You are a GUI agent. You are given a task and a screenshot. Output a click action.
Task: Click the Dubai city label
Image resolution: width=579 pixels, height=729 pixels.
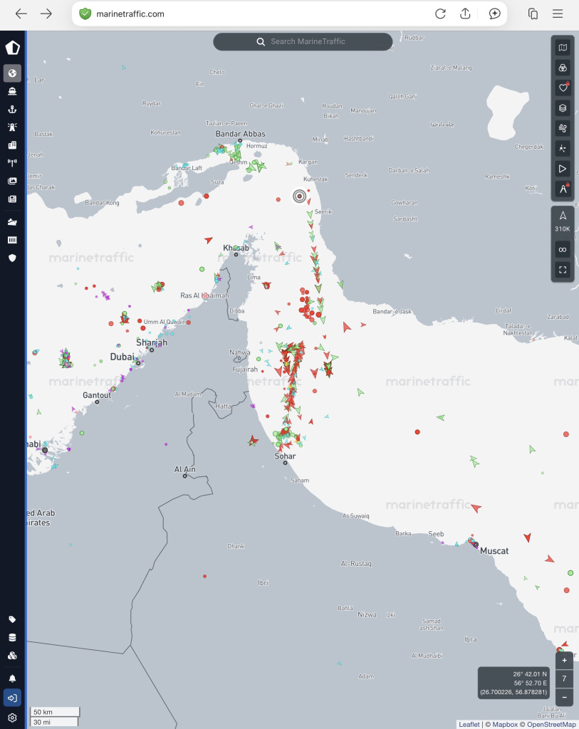click(122, 357)
